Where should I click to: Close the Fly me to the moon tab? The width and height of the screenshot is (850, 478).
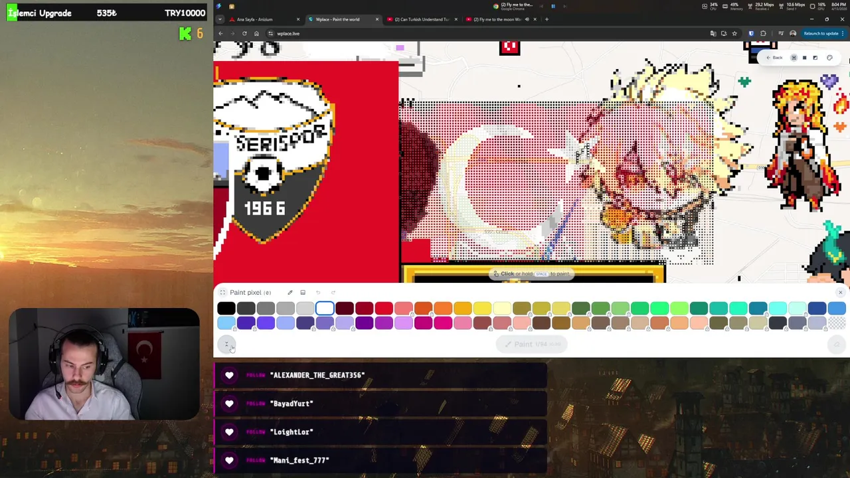[x=535, y=19]
